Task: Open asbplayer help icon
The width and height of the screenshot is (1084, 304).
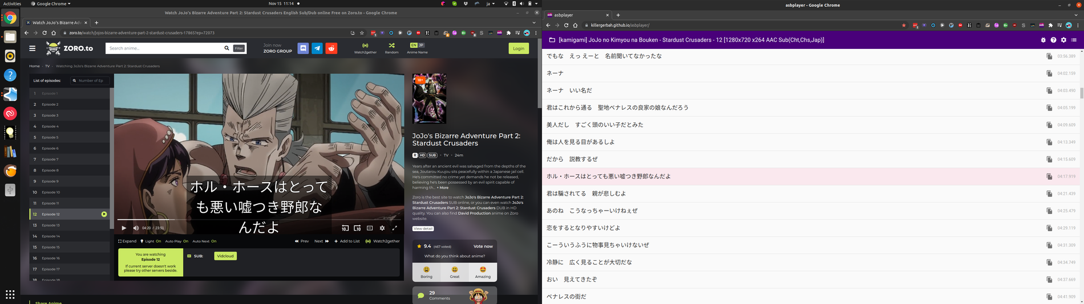Action: pyautogui.click(x=1053, y=40)
